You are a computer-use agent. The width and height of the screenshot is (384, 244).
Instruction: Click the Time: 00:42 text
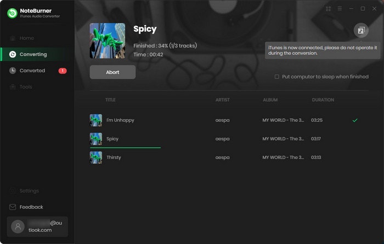[148, 55]
